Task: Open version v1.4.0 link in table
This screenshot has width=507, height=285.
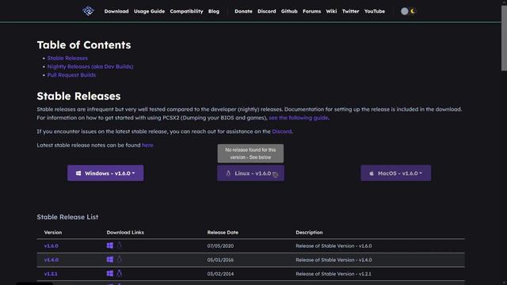Action: (51, 260)
